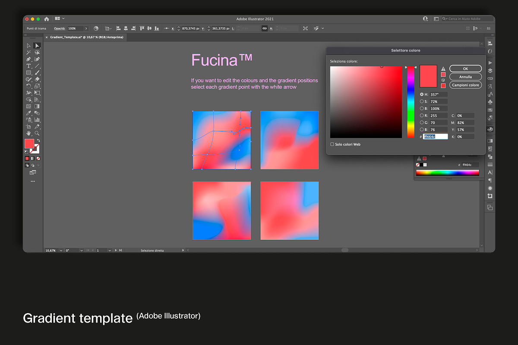
Task: Open the Recolor Artwork wheel icon
Action: pos(96,28)
